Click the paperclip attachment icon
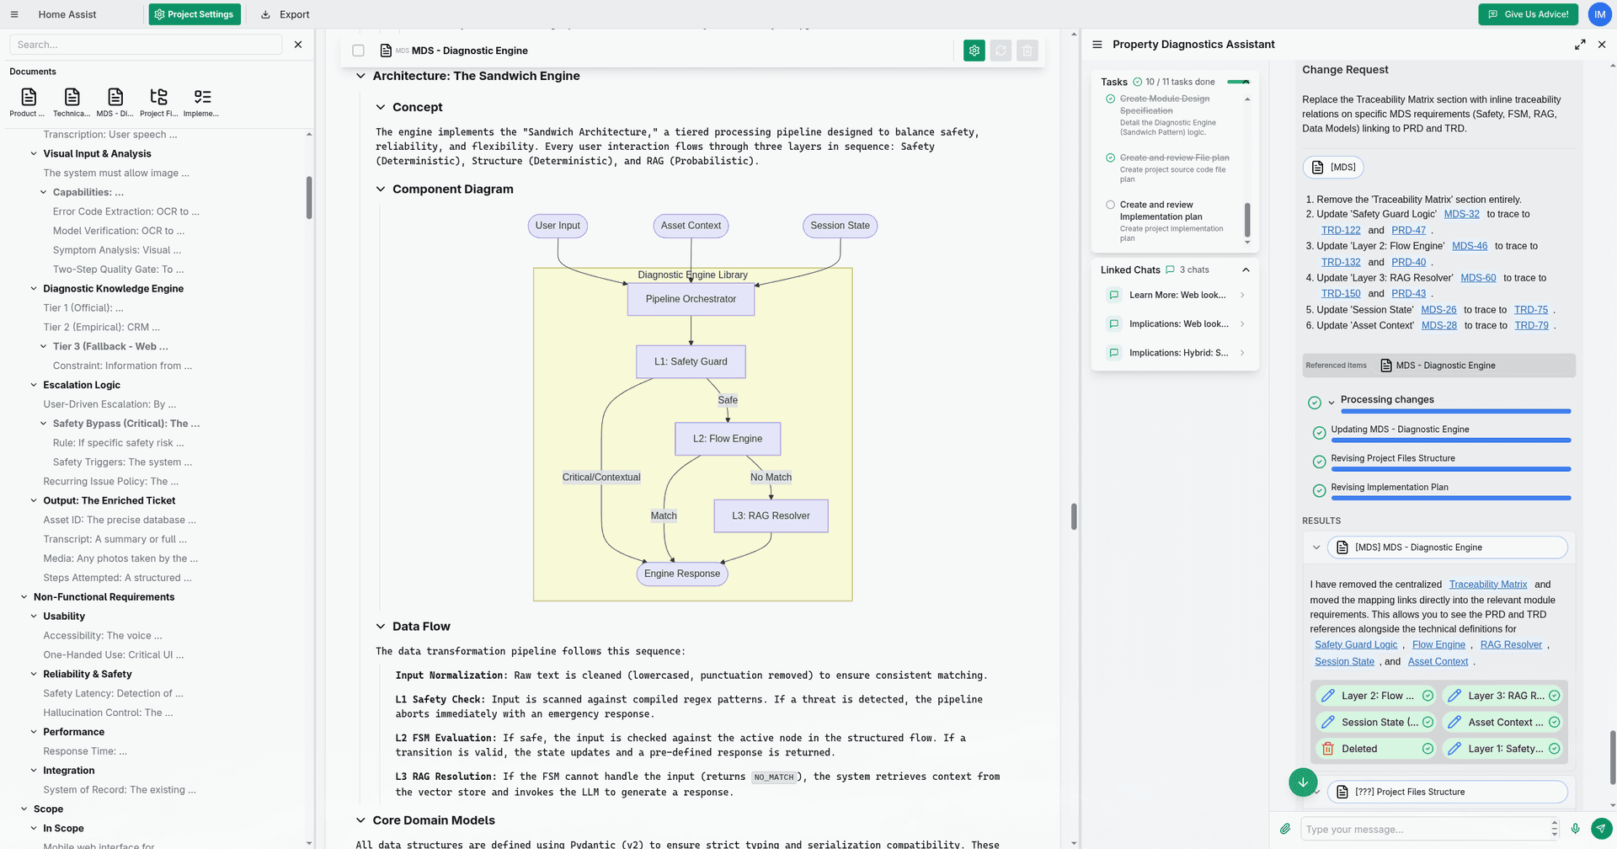1617x849 pixels. coord(1285,829)
